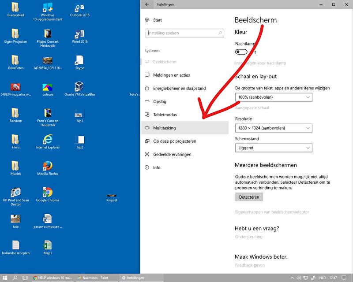
Task: Toggle the Nachtlamp switch
Action: coord(241,52)
